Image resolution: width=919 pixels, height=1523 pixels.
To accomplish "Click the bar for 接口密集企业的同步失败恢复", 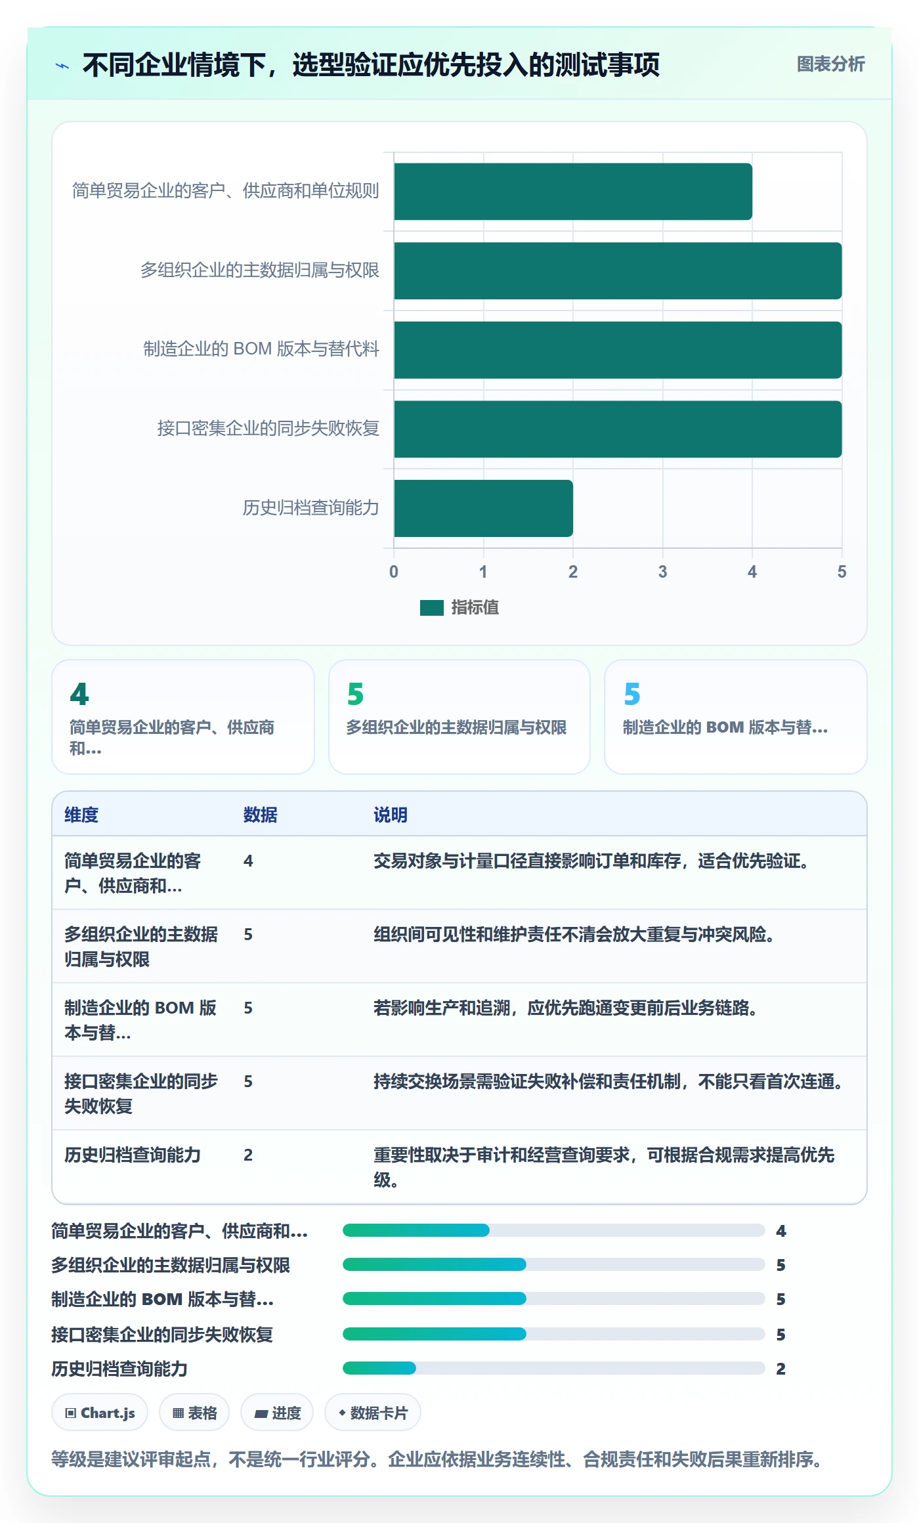I will [618, 429].
